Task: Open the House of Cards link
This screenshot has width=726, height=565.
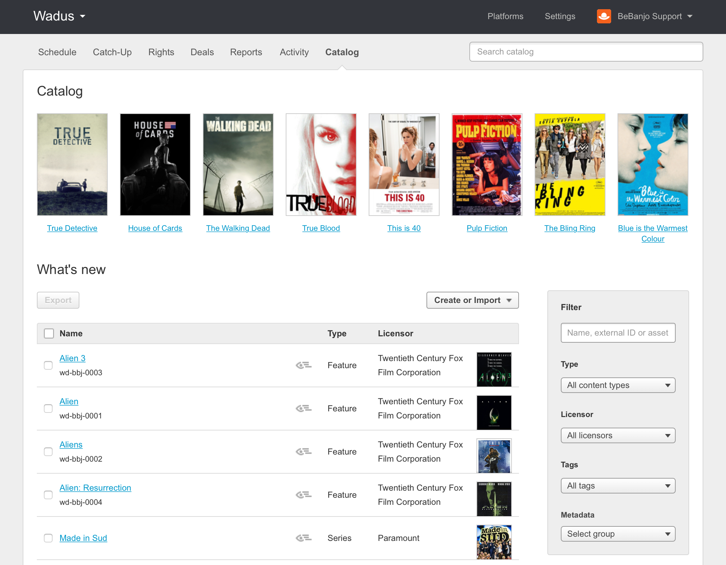Action: coord(155,228)
